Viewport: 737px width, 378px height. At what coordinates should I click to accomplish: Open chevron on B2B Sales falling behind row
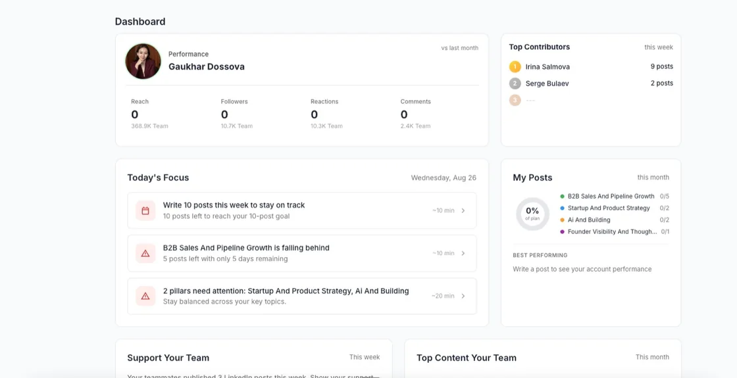[463, 253]
